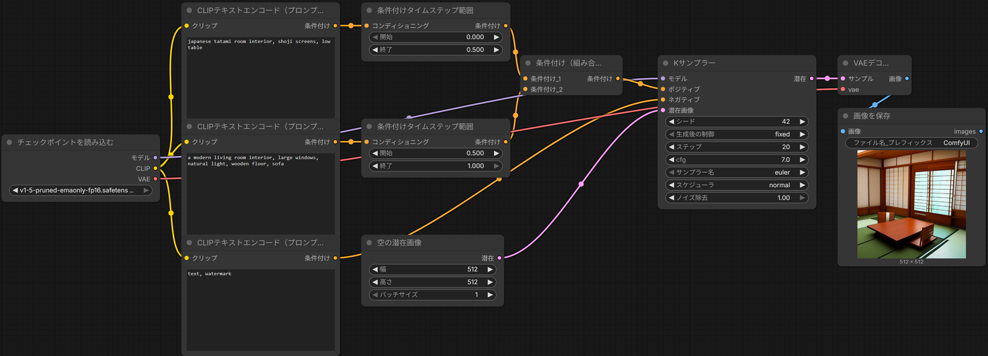The image size is (988, 356).
Task: Click into the "text, watermark" prompt box
Action: (x=261, y=309)
